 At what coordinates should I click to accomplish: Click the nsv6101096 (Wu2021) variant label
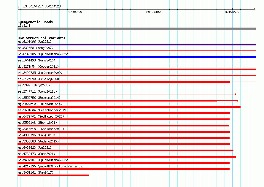pos(35,42)
